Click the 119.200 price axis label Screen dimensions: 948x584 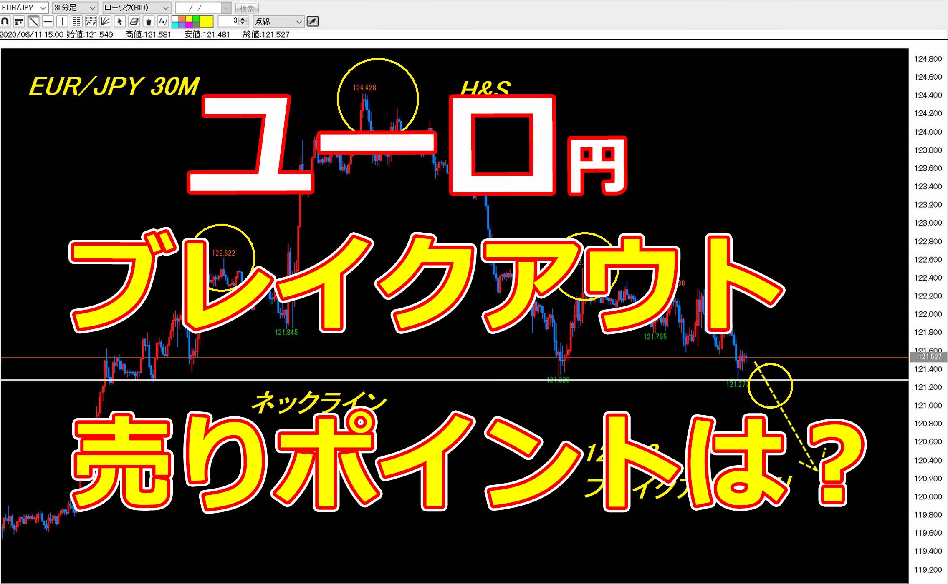coord(928,570)
